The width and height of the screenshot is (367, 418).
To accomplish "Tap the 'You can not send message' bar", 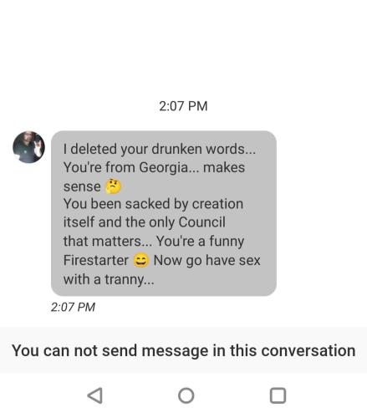I will pyautogui.click(x=183, y=350).
